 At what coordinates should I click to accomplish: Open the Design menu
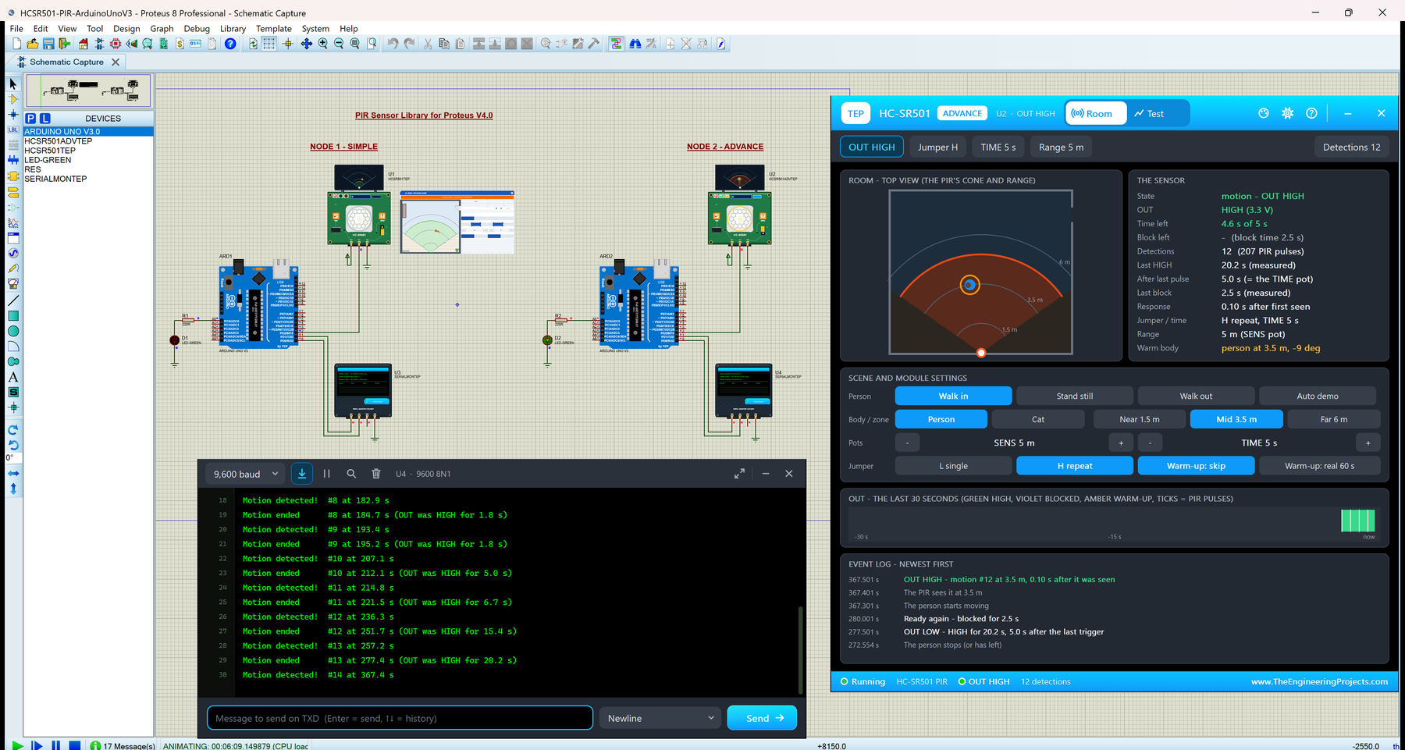point(126,28)
